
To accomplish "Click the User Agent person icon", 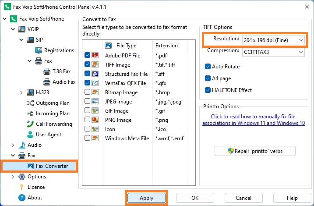I will [x=30, y=135].
